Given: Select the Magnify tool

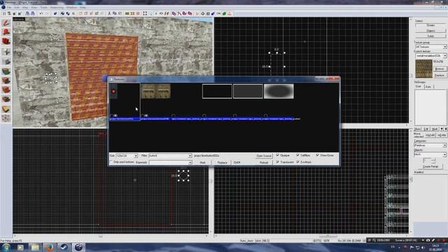Looking at the screenshot, I should pos(6,32).
